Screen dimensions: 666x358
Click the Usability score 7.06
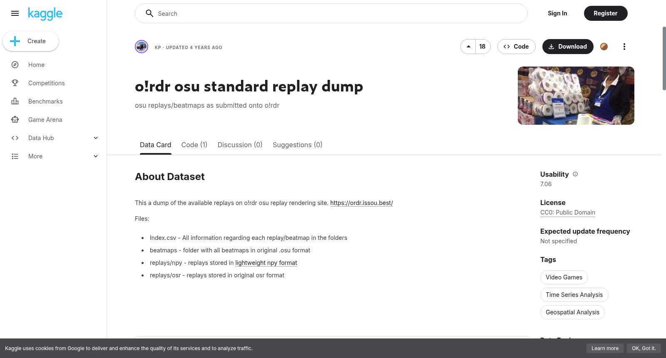point(546,184)
